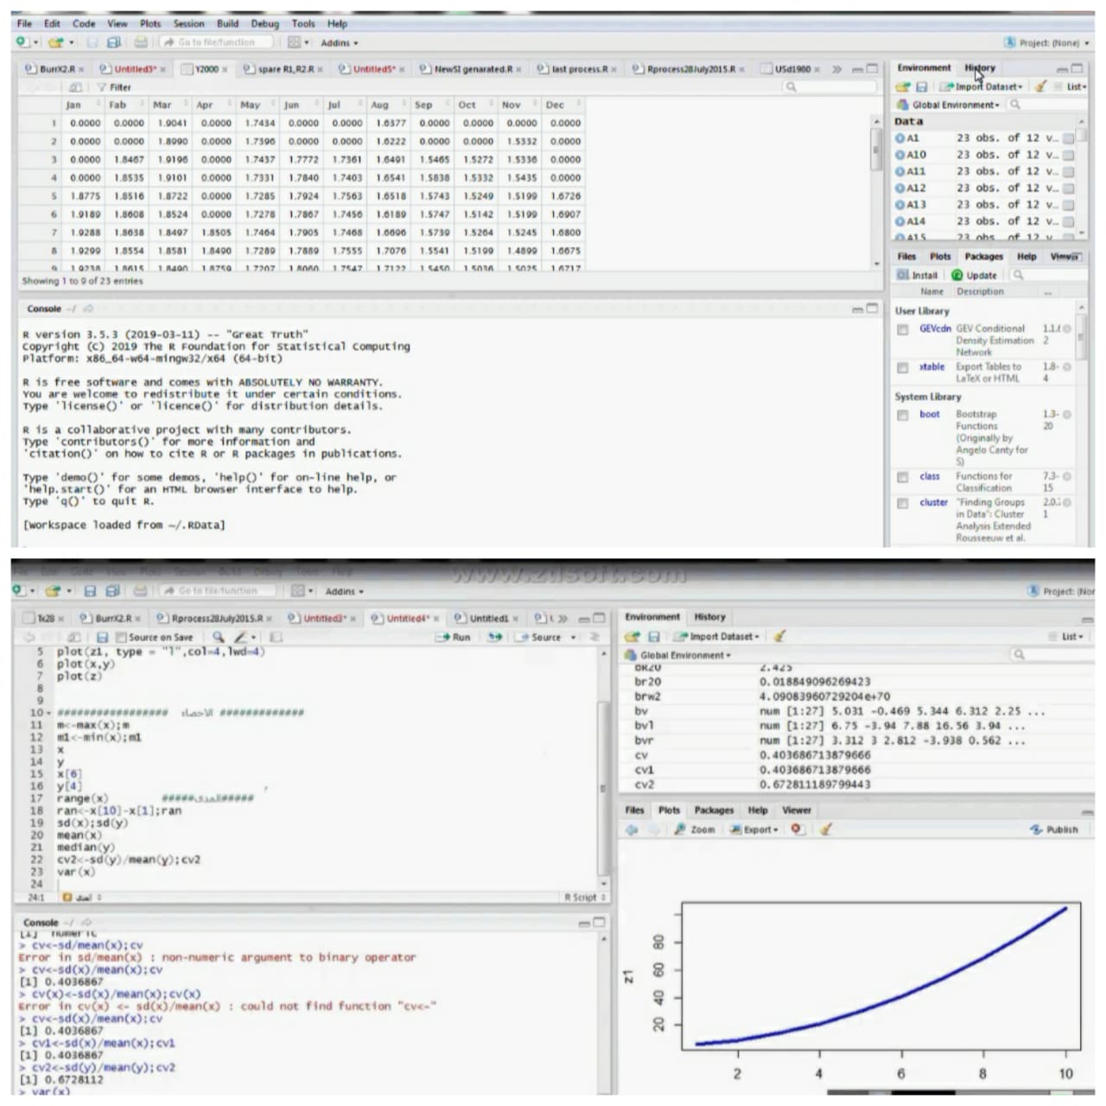Click the Install packages icon
The height and width of the screenshot is (1106, 1106).
(917, 275)
